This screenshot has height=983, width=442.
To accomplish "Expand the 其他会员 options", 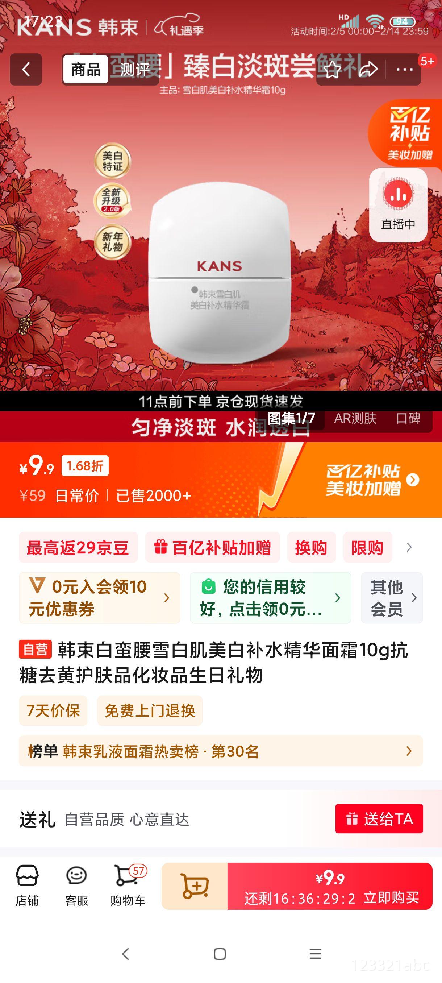I will tap(392, 598).
